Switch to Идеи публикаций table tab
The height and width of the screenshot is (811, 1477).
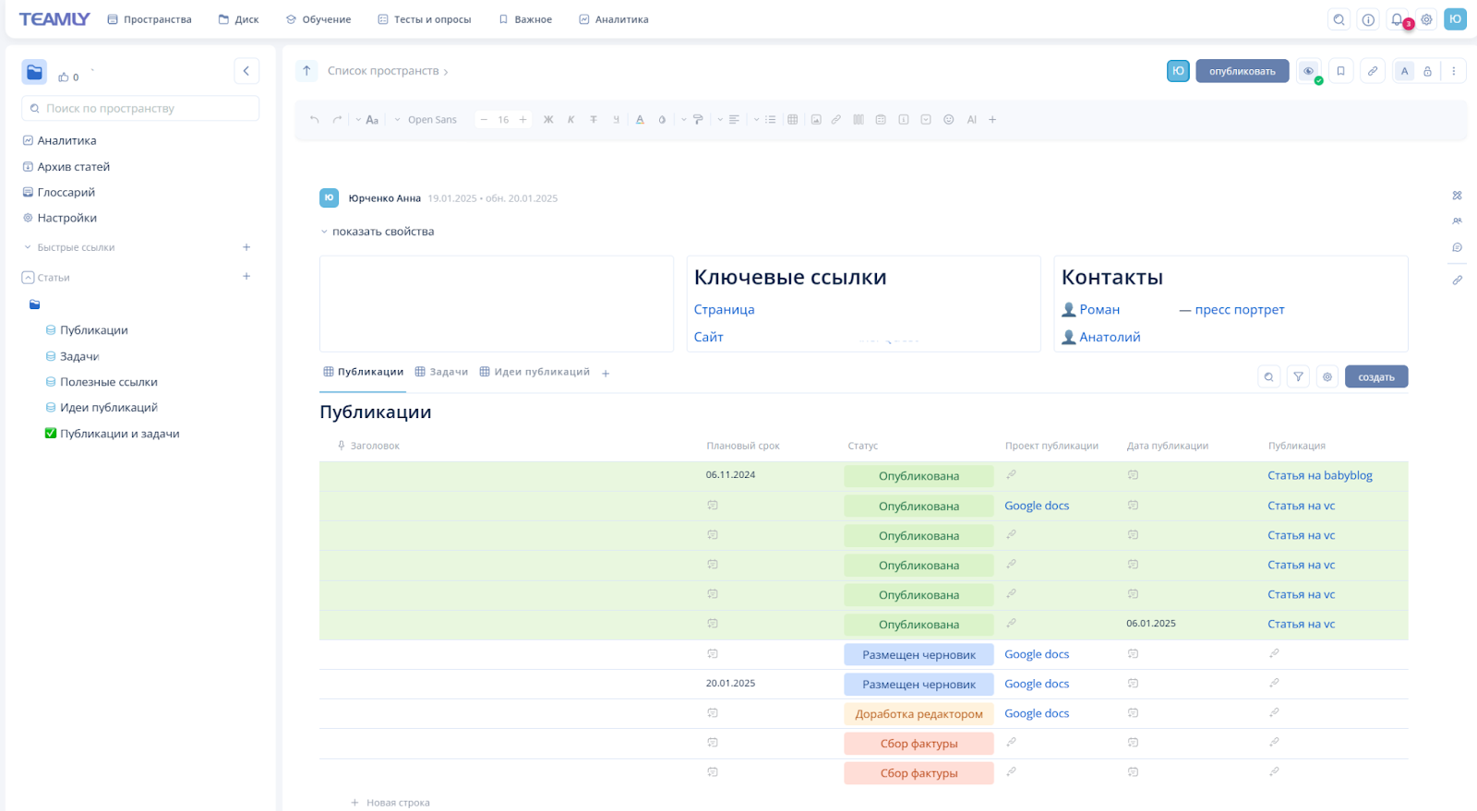coord(534,372)
